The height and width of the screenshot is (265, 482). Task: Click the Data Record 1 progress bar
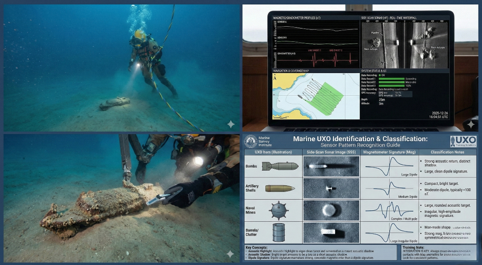(x=391, y=79)
